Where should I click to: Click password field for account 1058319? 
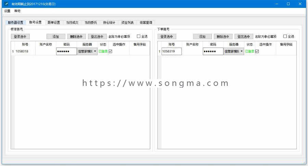tap(213, 51)
